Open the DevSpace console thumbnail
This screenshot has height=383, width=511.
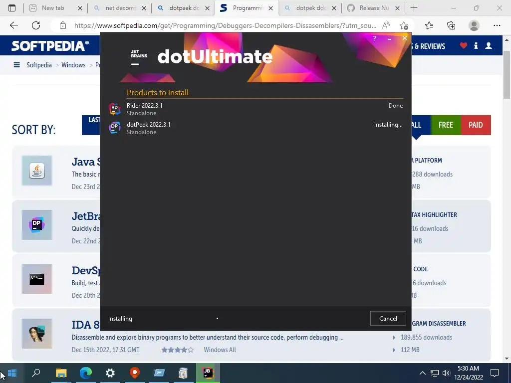point(37,279)
